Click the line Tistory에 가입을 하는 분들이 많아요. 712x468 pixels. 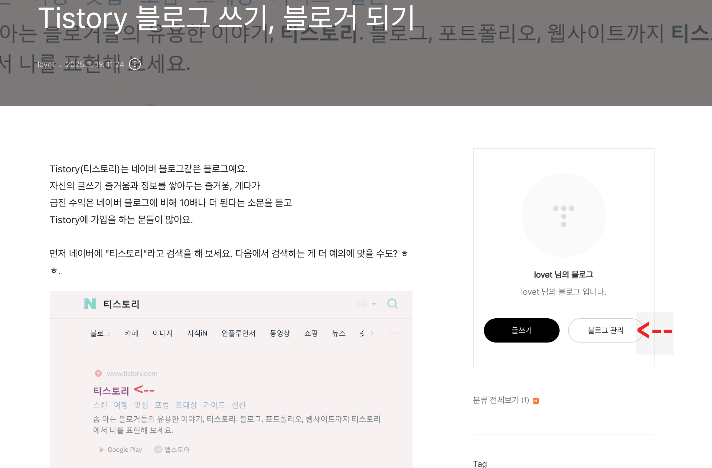[x=121, y=219]
